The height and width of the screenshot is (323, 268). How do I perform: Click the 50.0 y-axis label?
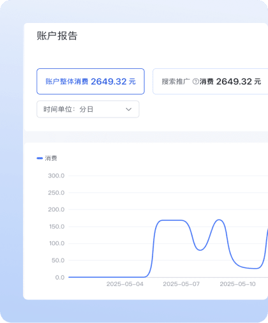(x=58, y=260)
